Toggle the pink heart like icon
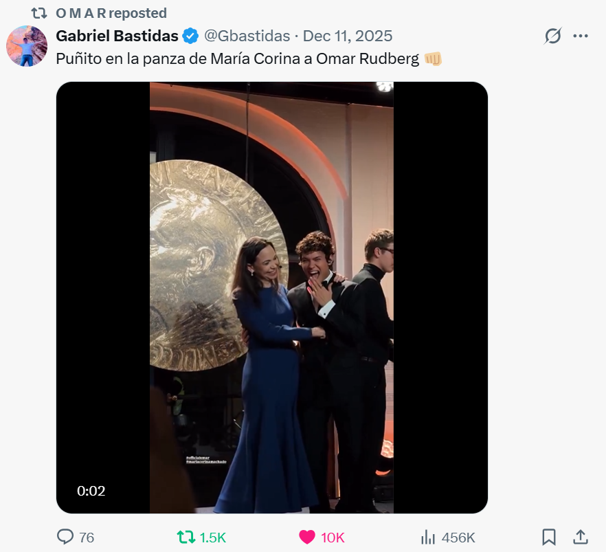This screenshot has width=606, height=552. [307, 537]
